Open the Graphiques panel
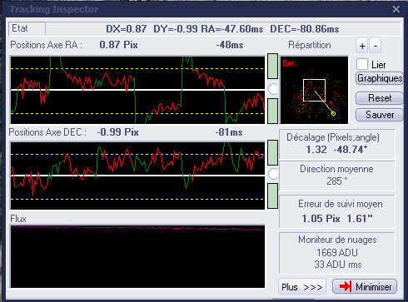408x302 pixels. click(380, 78)
